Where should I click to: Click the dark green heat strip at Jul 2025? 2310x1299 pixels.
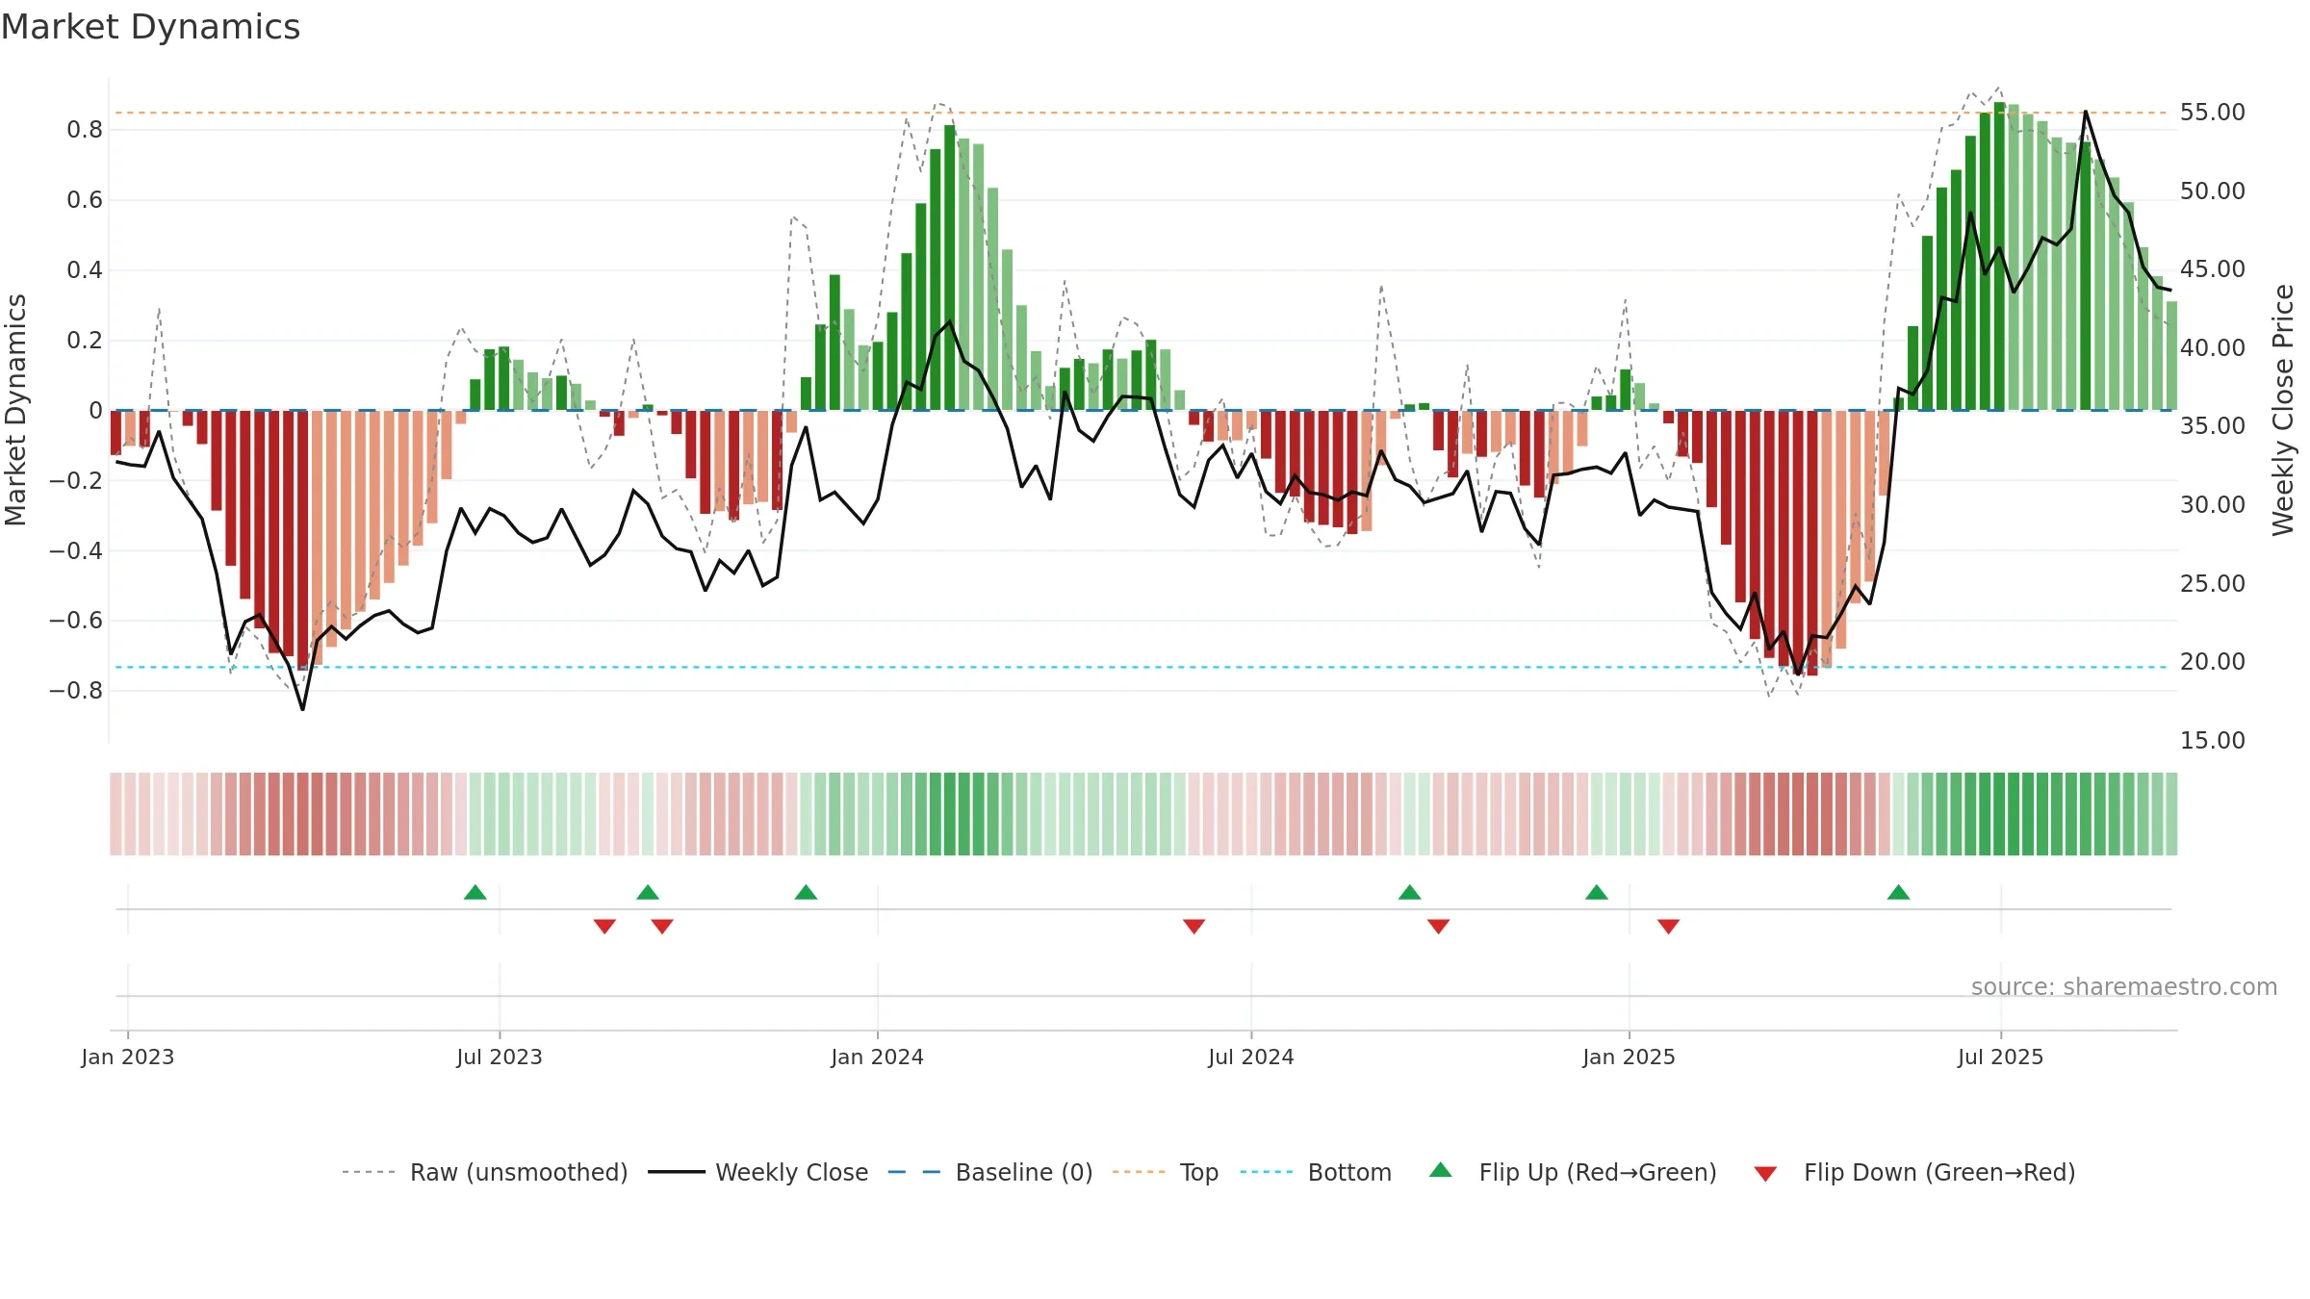coord(2000,814)
